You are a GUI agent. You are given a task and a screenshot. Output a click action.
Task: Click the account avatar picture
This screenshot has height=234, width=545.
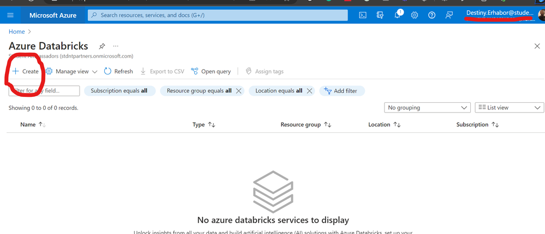[541, 15]
